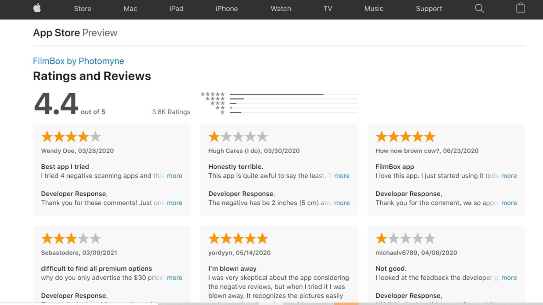Click the Apple logo icon
The width and height of the screenshot is (543, 305).
point(37,8)
